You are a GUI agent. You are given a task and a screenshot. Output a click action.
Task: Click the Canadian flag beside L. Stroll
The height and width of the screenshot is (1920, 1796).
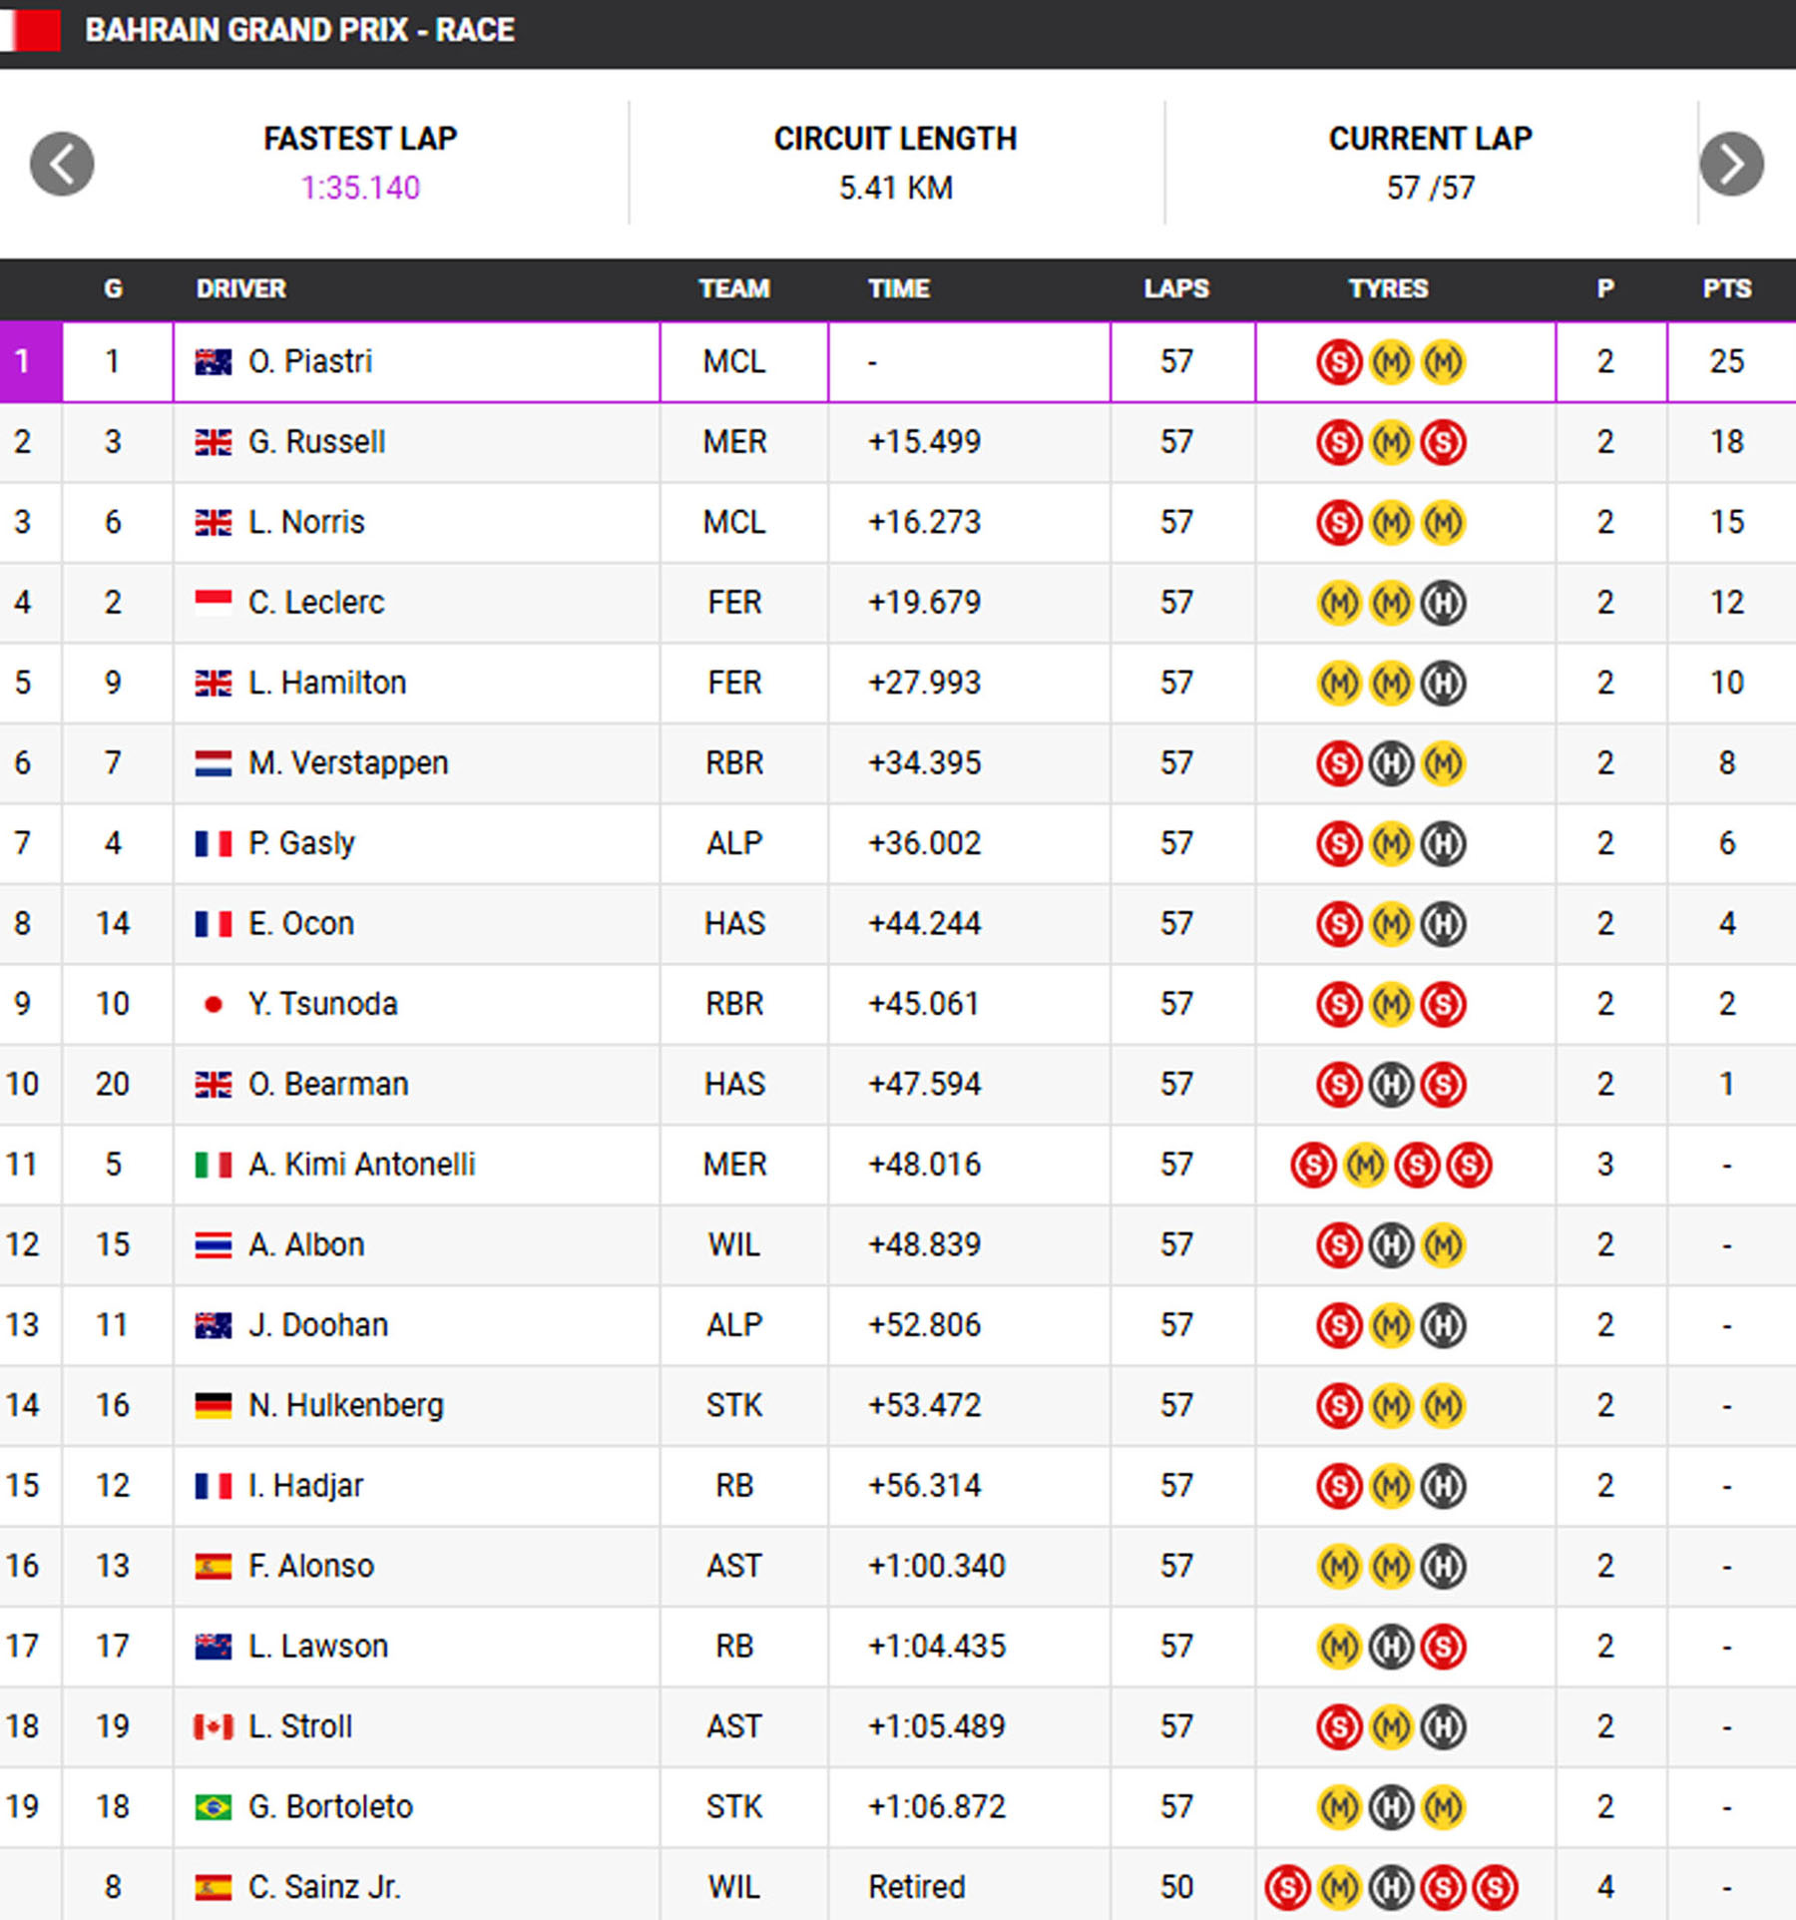tap(213, 1726)
